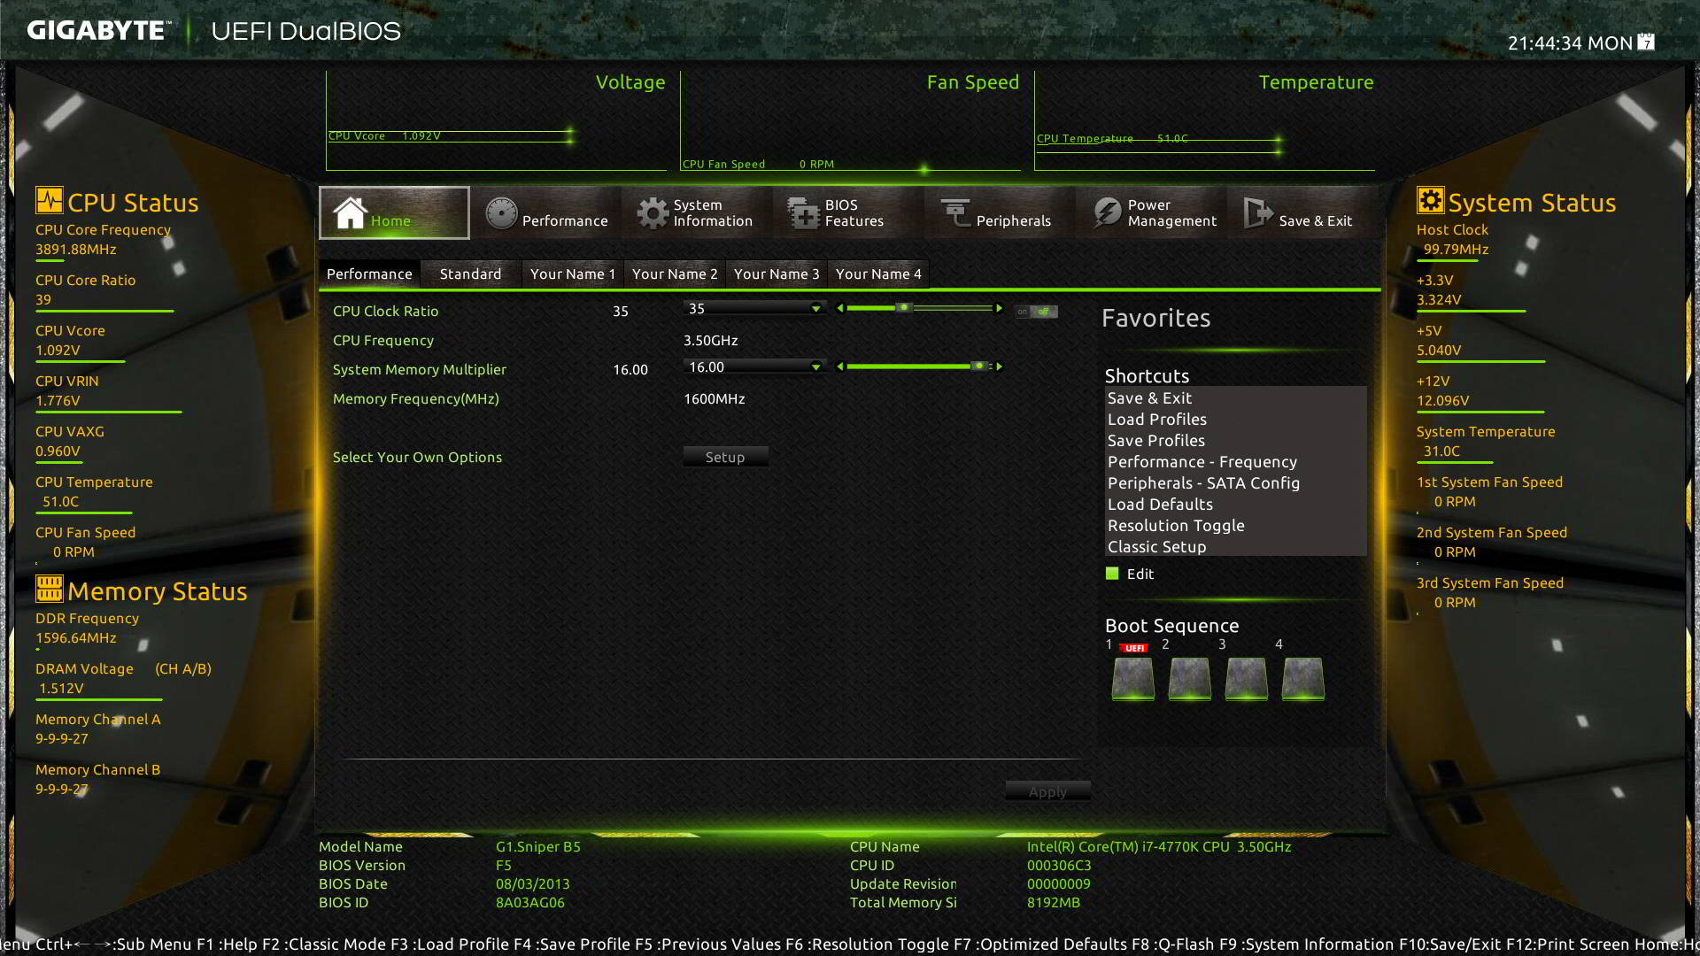1700x956 pixels.
Task: Open the CPU Clock Ratio dropdown
Action: pyautogui.click(x=754, y=308)
